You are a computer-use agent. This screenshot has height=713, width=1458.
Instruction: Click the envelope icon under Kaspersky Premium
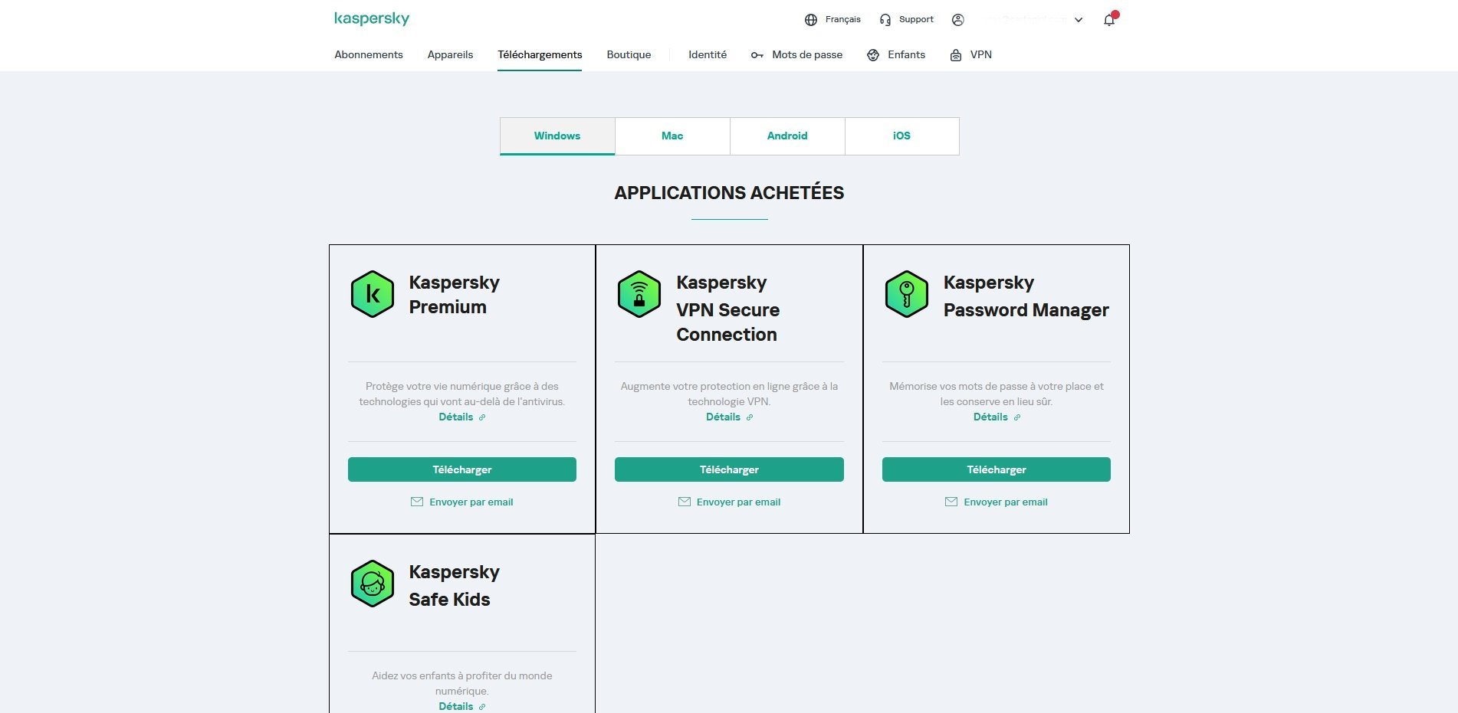pyautogui.click(x=417, y=502)
